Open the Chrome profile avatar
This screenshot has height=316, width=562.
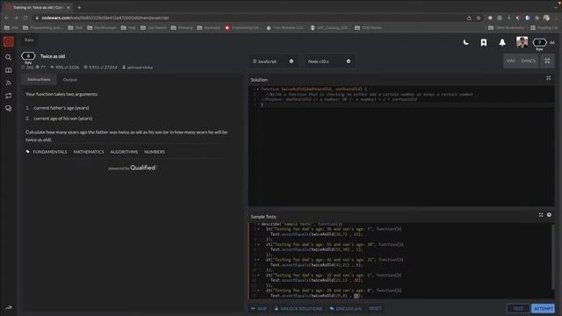point(546,18)
